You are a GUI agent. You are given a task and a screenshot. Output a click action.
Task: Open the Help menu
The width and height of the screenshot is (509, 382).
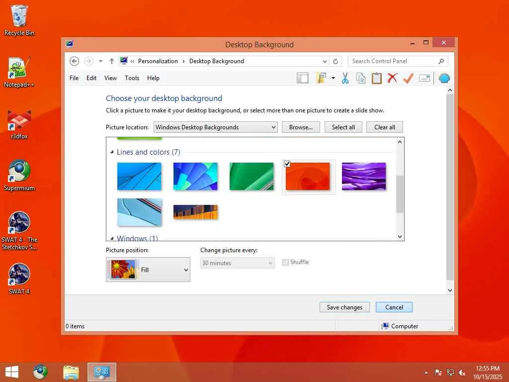coord(153,78)
